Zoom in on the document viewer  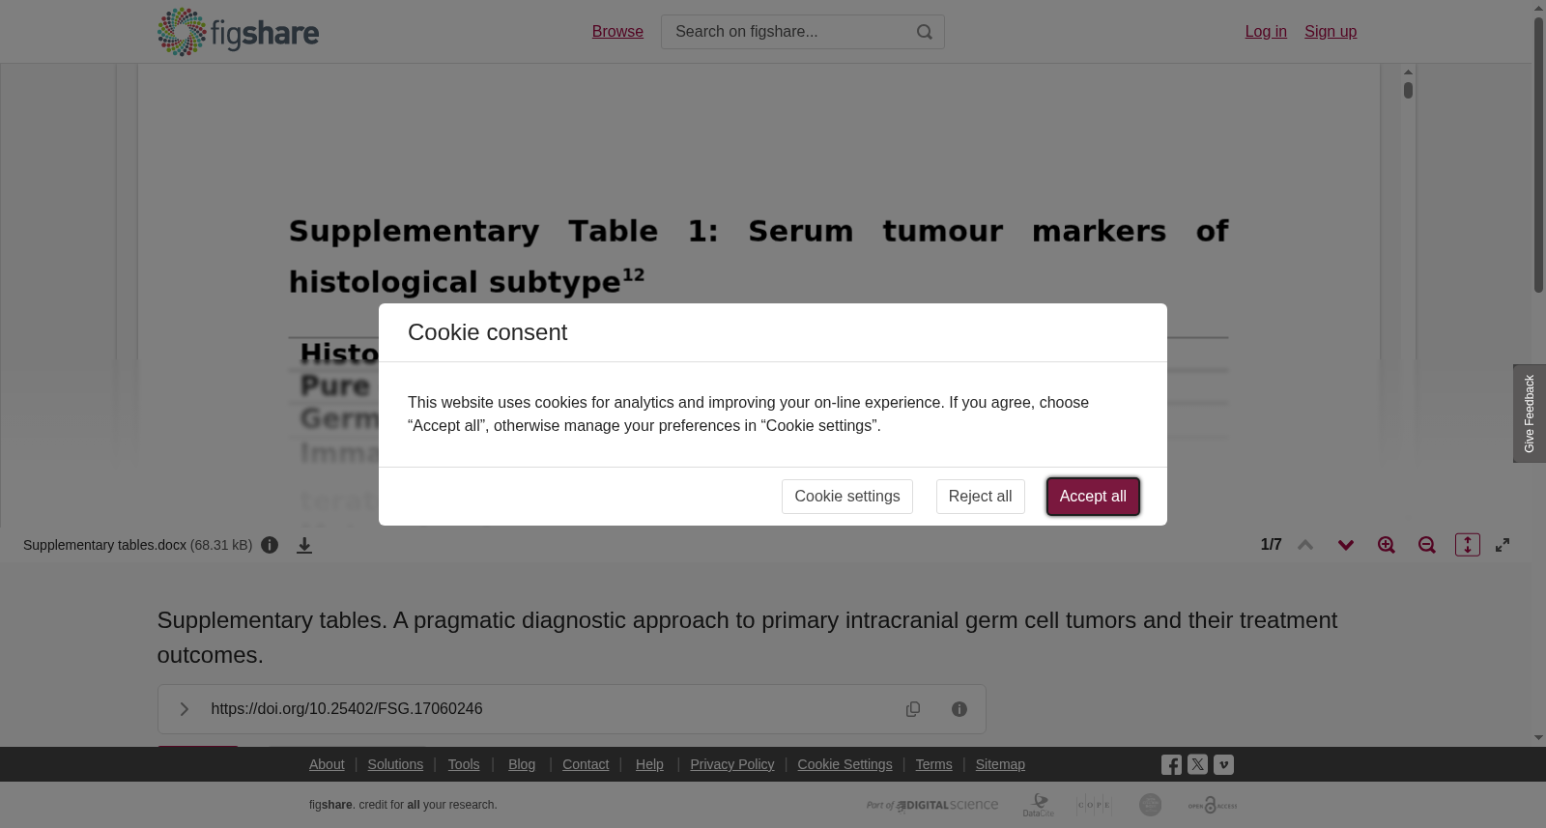[x=1387, y=545]
